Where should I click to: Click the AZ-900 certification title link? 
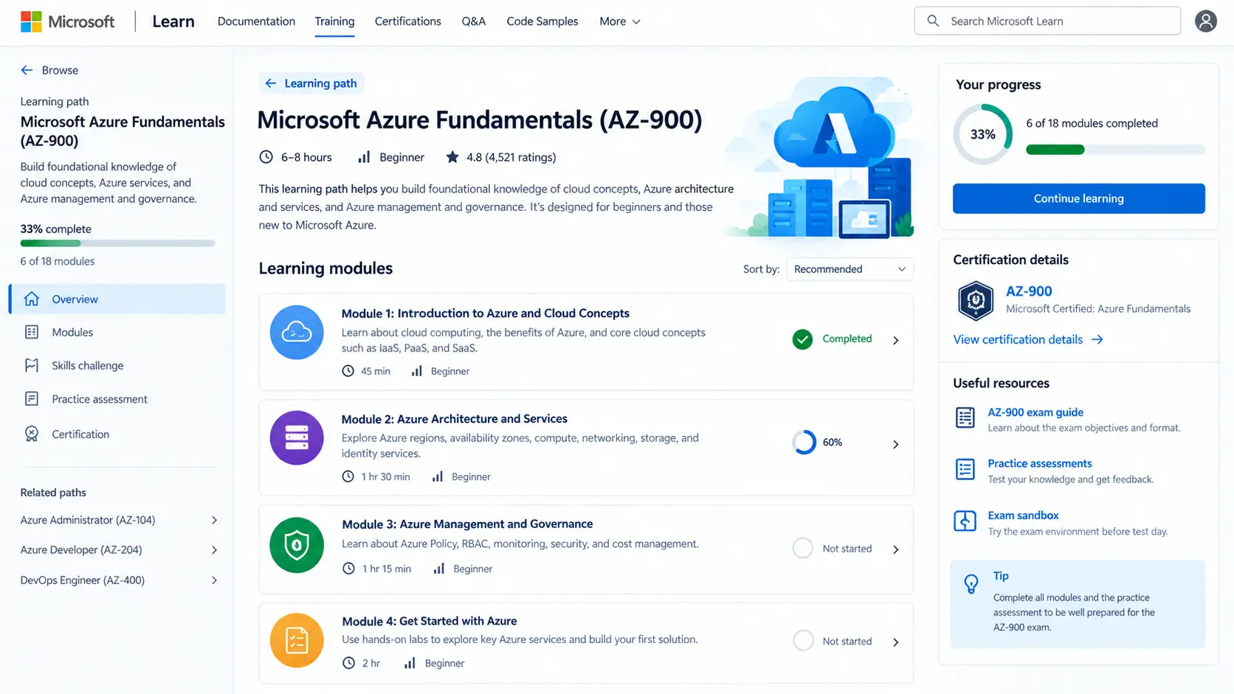[x=1029, y=291]
